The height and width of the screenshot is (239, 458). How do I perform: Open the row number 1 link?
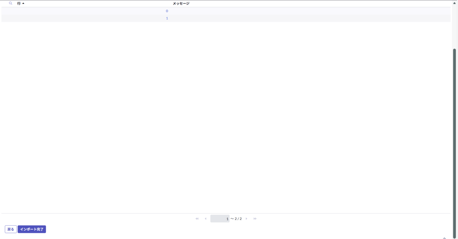167,18
